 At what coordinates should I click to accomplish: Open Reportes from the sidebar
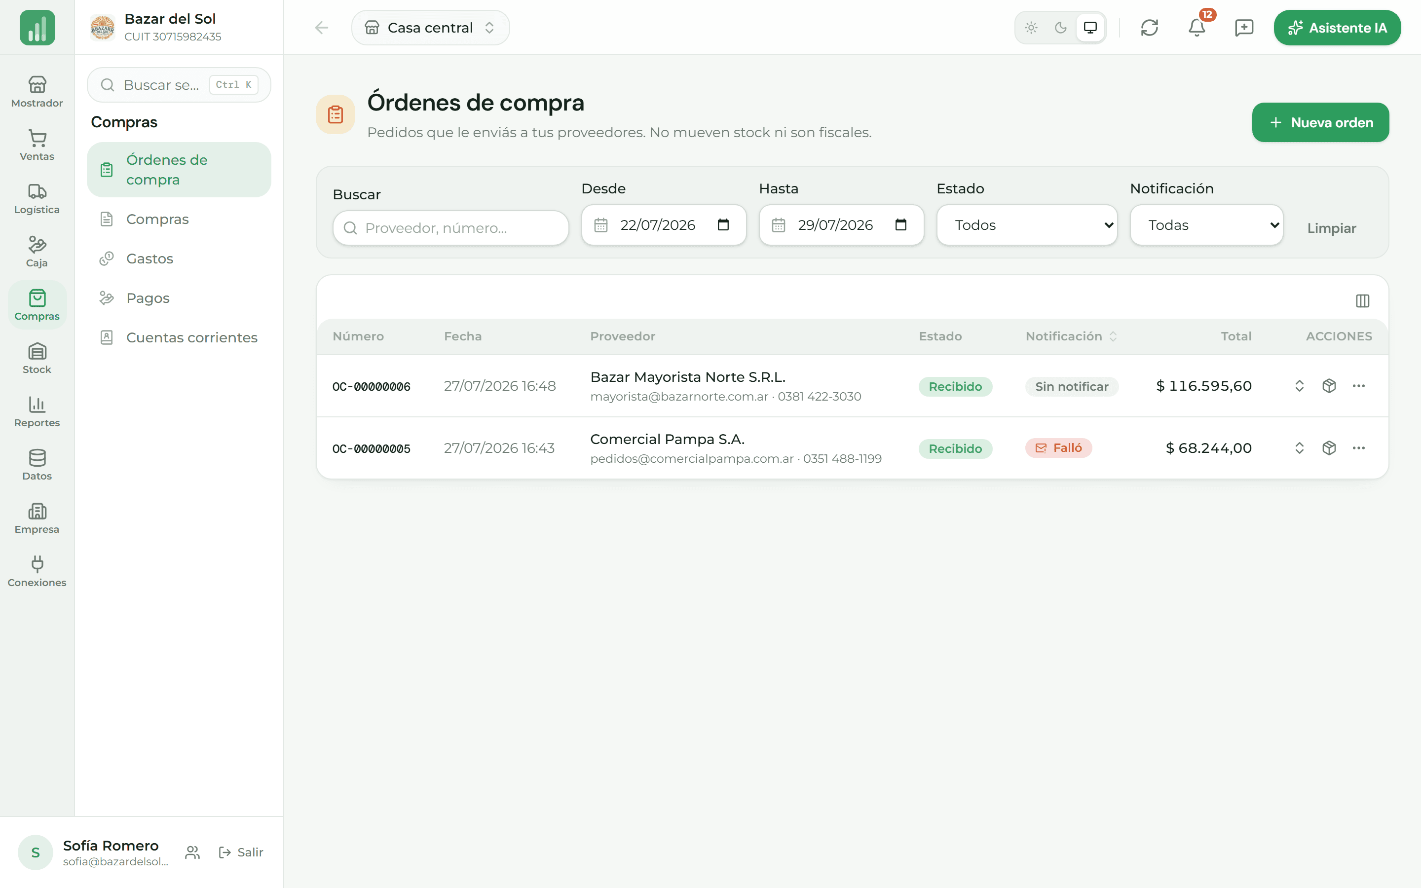click(x=37, y=412)
